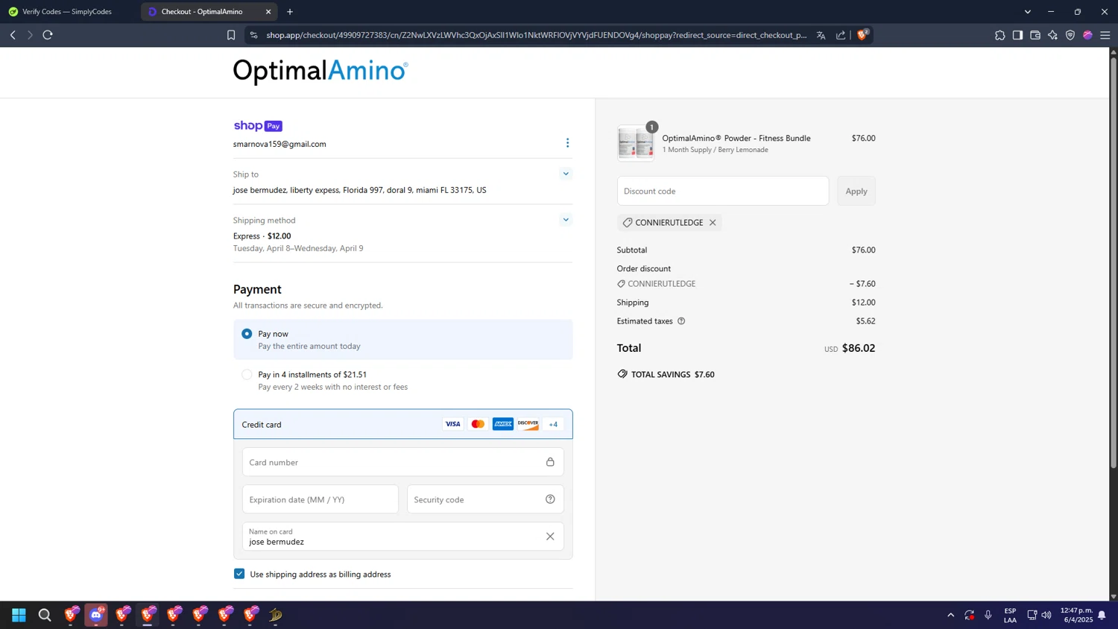Open Windows taskbar search
The height and width of the screenshot is (629, 1118).
click(x=45, y=615)
